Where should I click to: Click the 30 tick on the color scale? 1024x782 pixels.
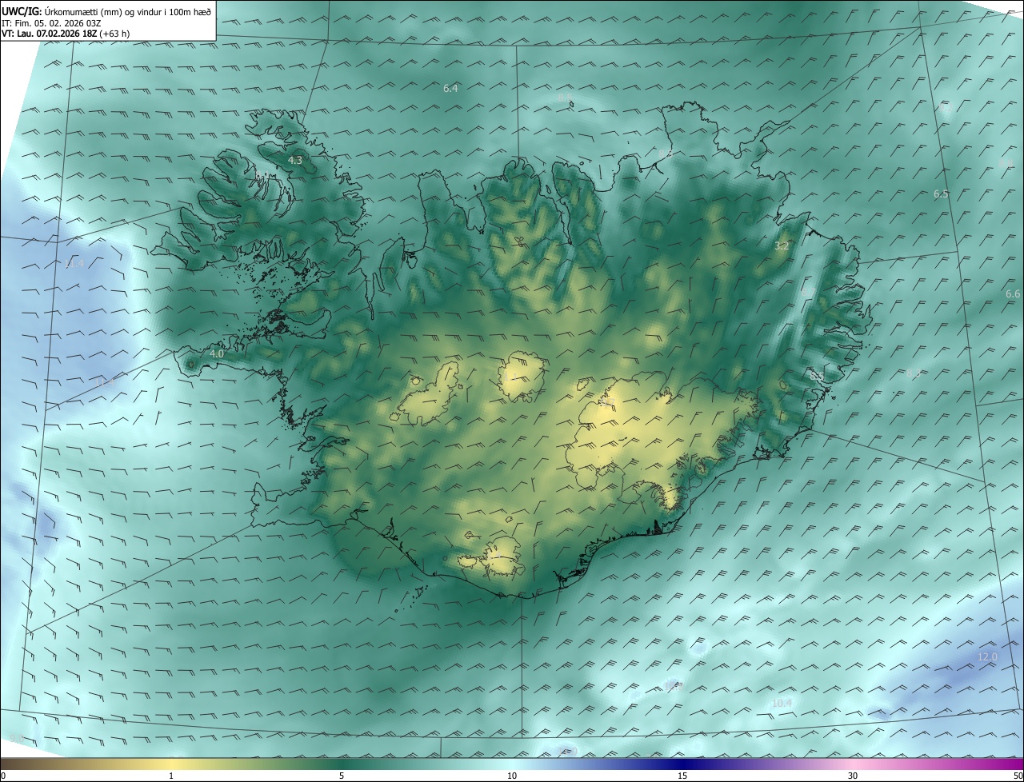pyautogui.click(x=853, y=776)
